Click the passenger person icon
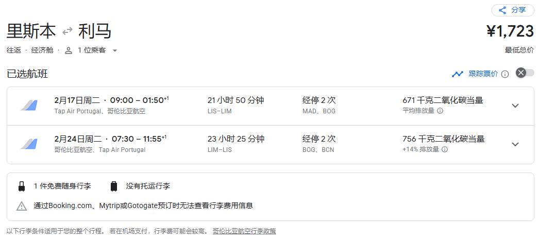The image size is (539, 240). [x=69, y=50]
